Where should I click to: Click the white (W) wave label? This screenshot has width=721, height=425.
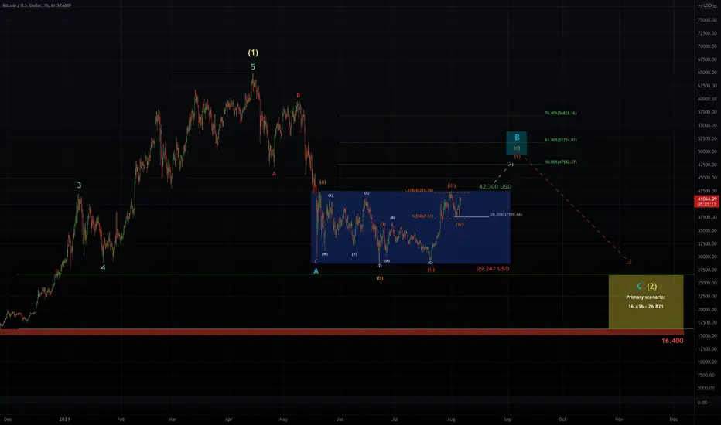[x=325, y=253]
